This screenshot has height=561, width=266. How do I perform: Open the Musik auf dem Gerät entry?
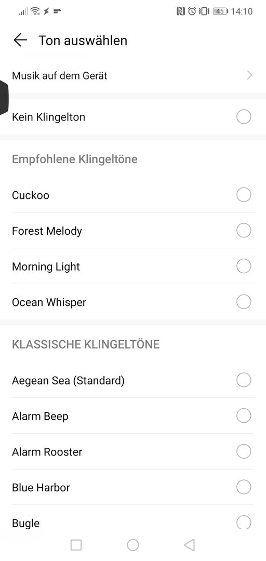[133, 75]
